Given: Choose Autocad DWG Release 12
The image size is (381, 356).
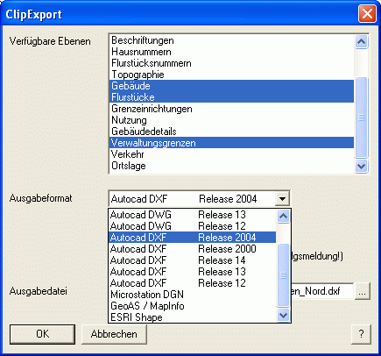Looking at the screenshot, I should (x=192, y=226).
